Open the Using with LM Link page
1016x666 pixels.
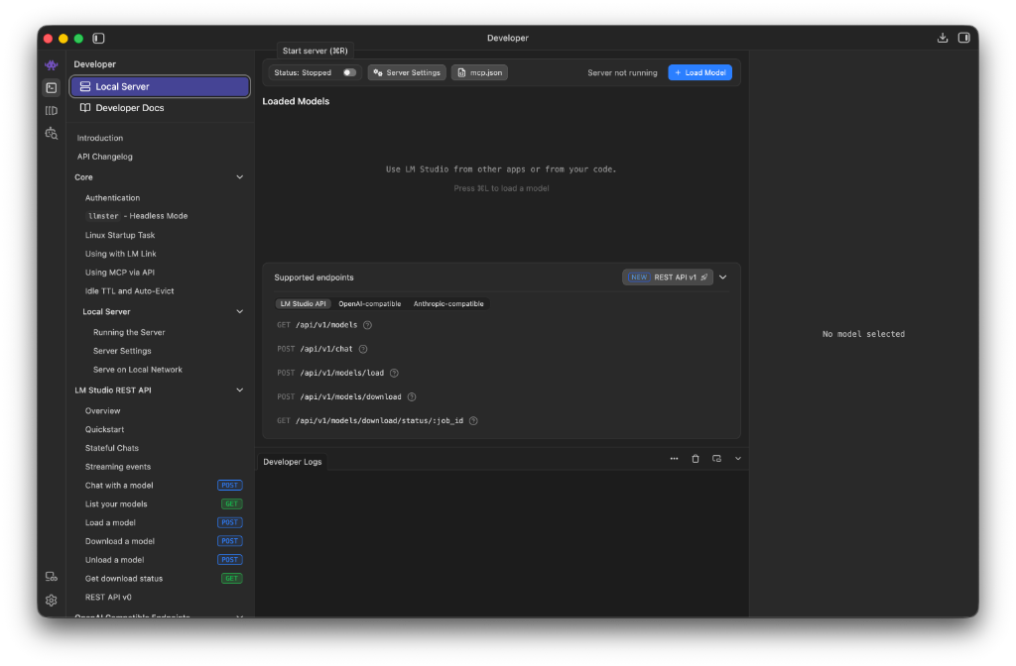(120, 254)
